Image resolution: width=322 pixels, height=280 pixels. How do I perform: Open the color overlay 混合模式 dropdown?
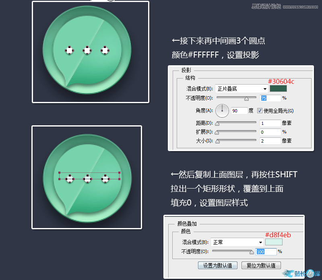tap(237, 242)
